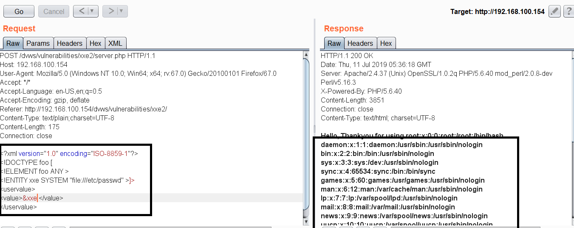
Task: Click Connection: close in the response
Action: [x=347, y=109]
